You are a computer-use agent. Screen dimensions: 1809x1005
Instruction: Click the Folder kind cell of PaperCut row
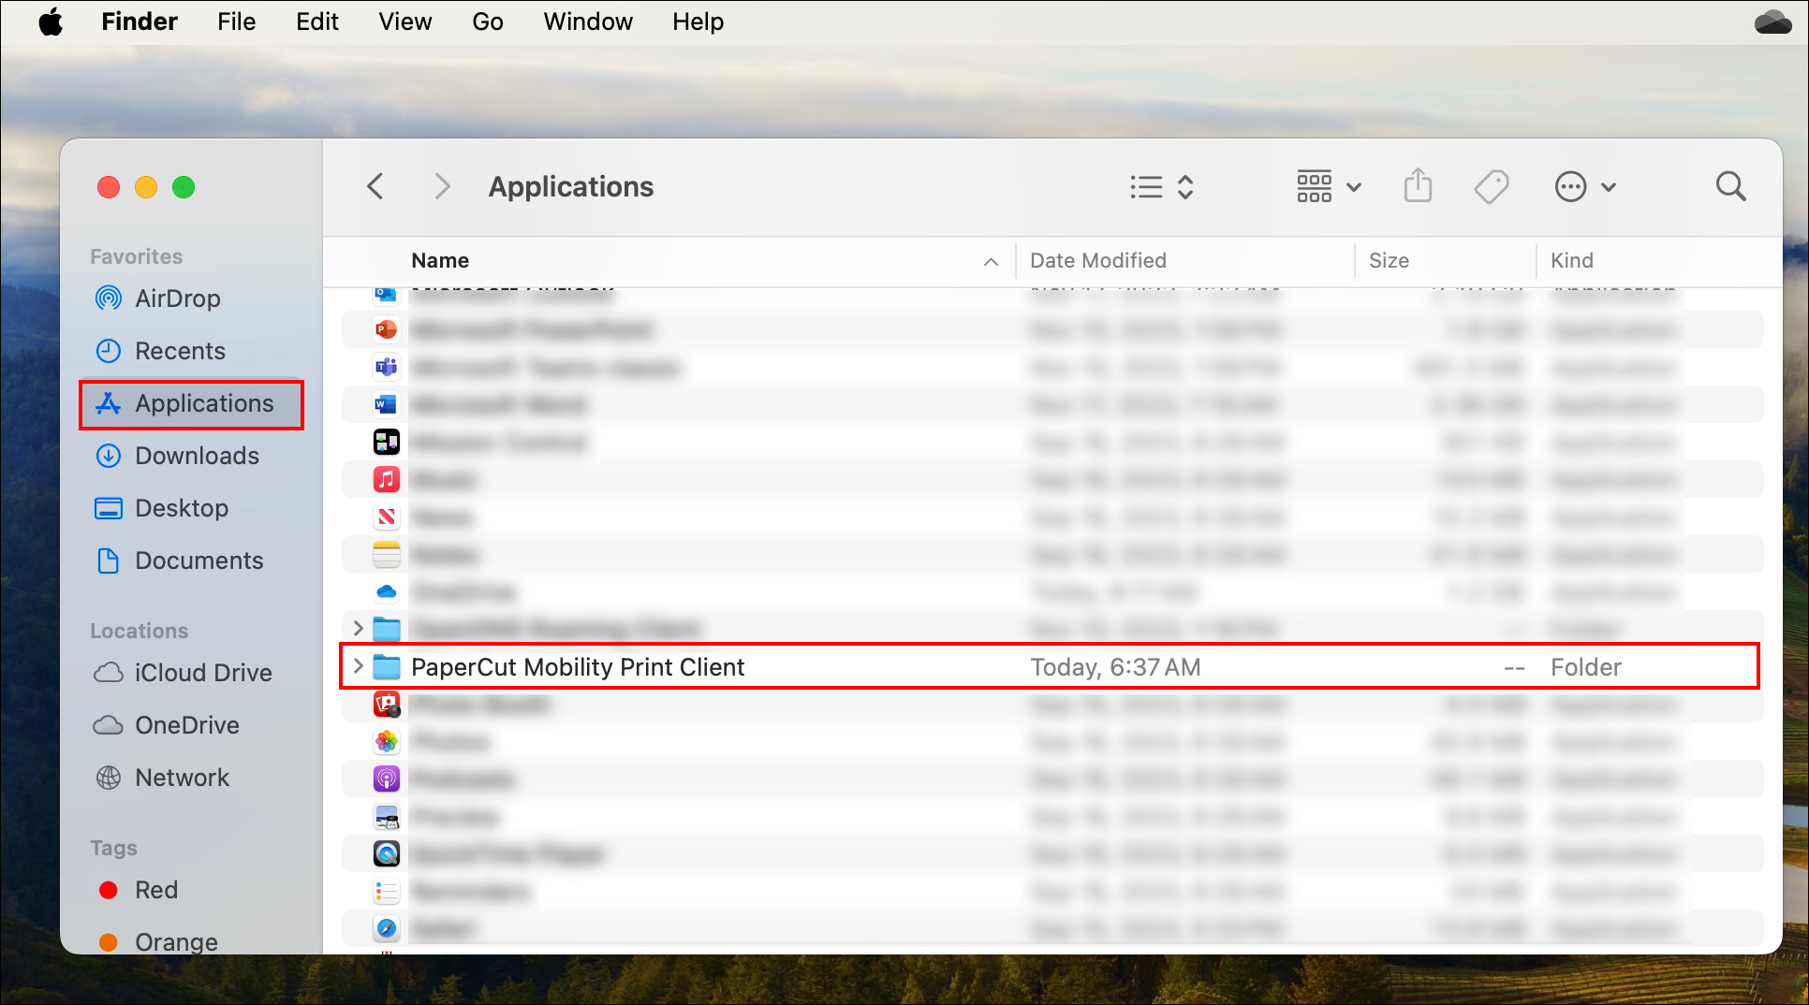(x=1585, y=667)
